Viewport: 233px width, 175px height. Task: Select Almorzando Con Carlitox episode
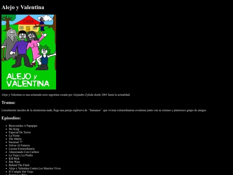click(24, 152)
